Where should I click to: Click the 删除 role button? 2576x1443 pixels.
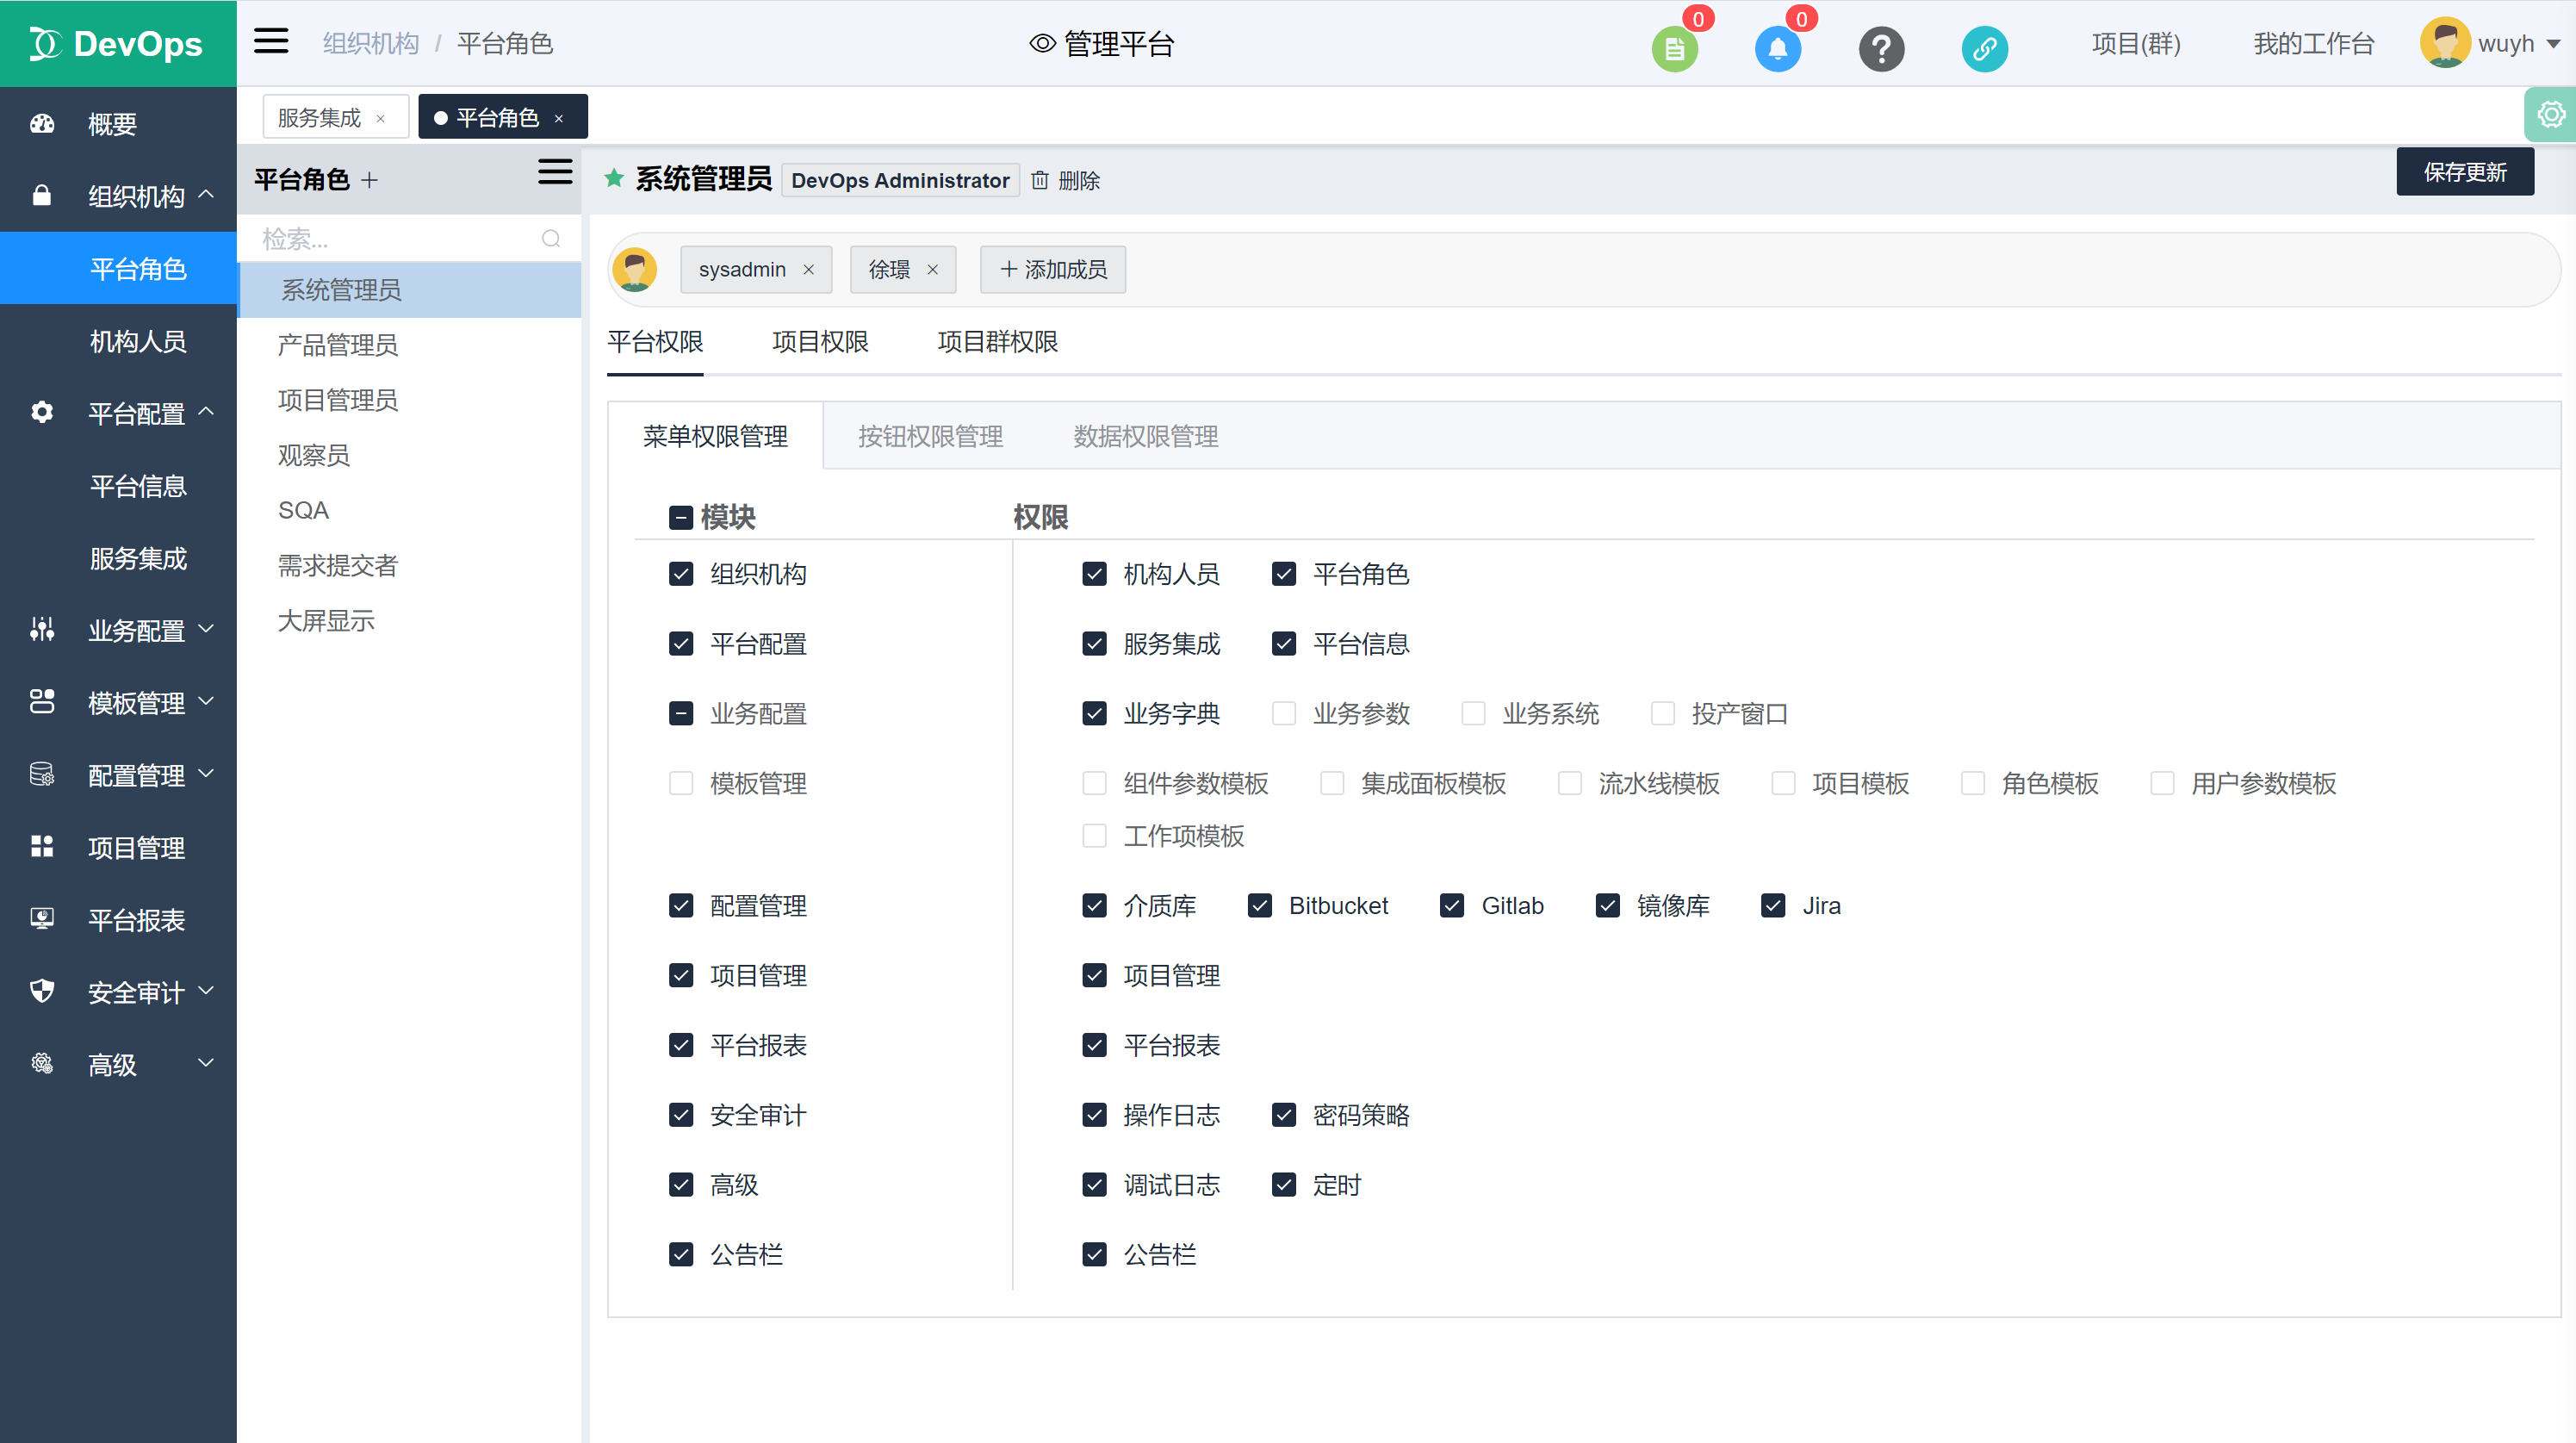click(1066, 181)
